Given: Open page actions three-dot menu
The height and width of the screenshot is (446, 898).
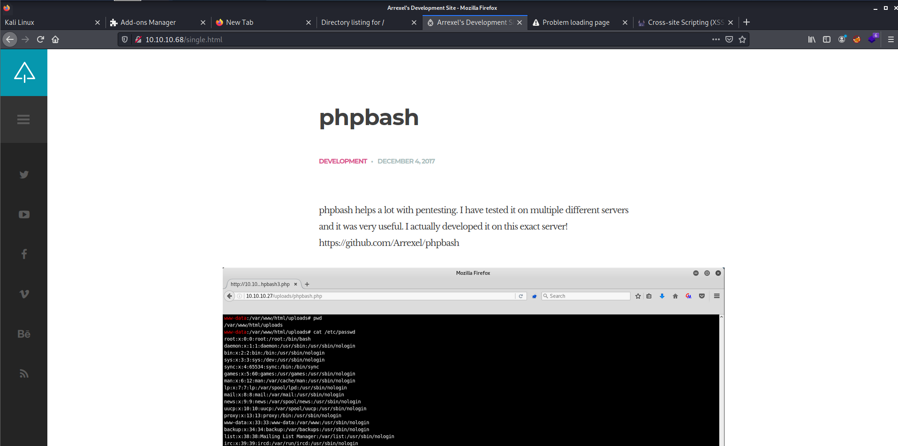Looking at the screenshot, I should click(x=716, y=39).
